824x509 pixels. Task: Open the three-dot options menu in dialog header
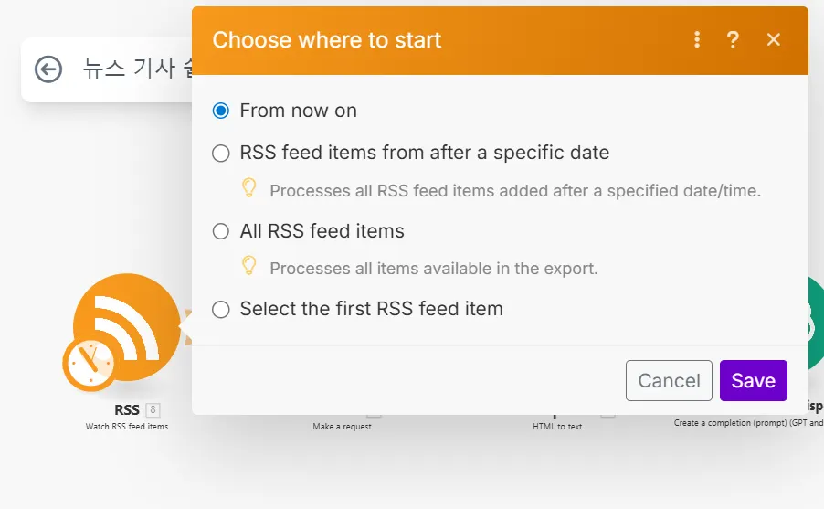click(x=697, y=39)
